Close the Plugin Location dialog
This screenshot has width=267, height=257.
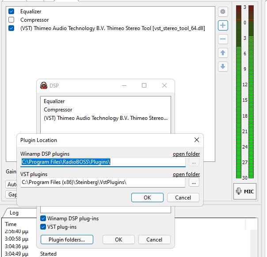coord(197,140)
